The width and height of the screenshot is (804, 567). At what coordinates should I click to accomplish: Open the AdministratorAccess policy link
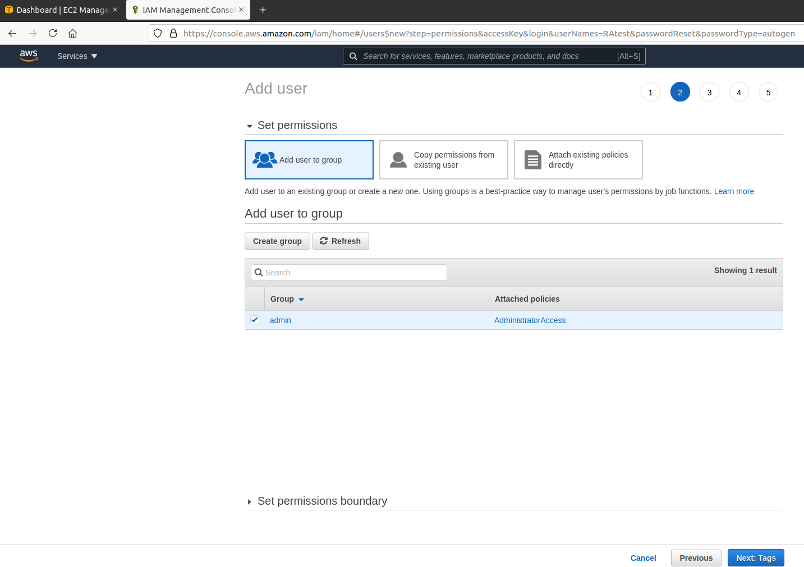530,320
